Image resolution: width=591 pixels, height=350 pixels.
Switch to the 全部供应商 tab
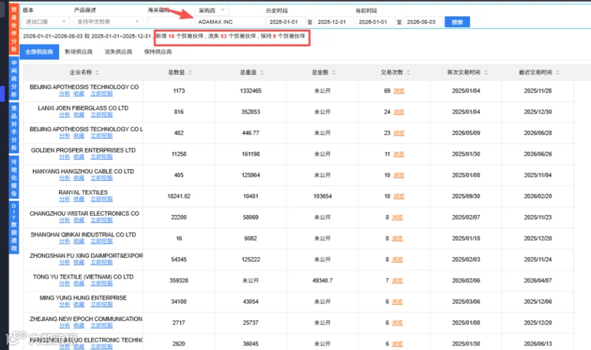39,52
